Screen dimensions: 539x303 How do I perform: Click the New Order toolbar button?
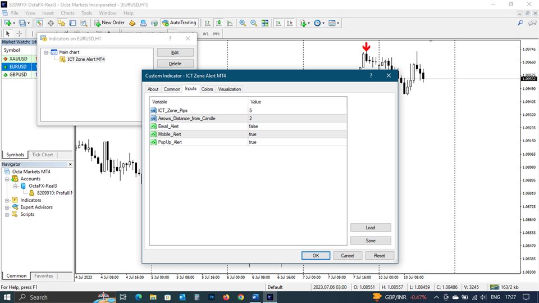(109, 23)
